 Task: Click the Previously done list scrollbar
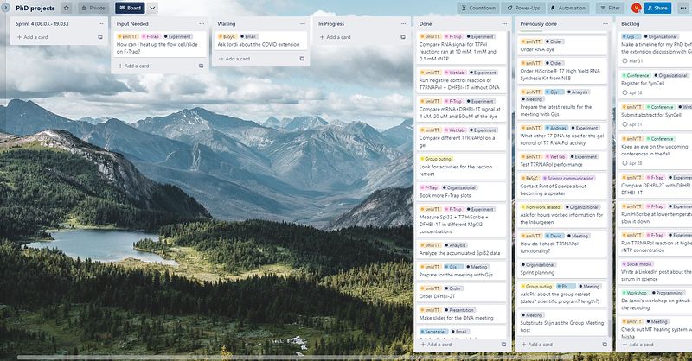tap(611, 173)
